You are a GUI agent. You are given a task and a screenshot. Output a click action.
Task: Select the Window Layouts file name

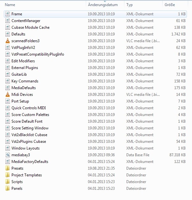[26, 148]
